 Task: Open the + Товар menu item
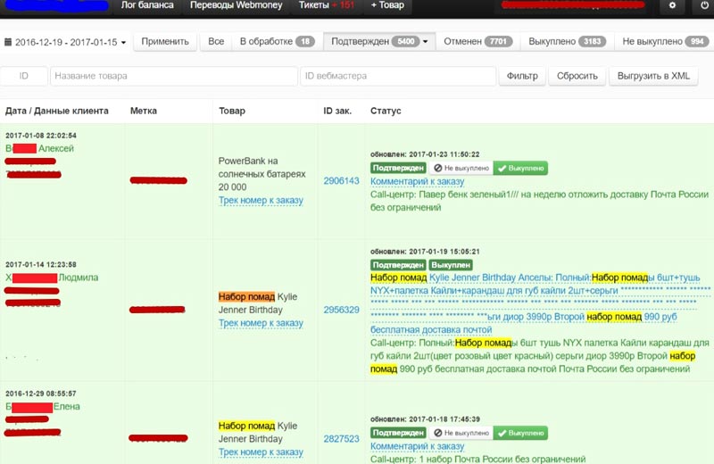coord(387,5)
